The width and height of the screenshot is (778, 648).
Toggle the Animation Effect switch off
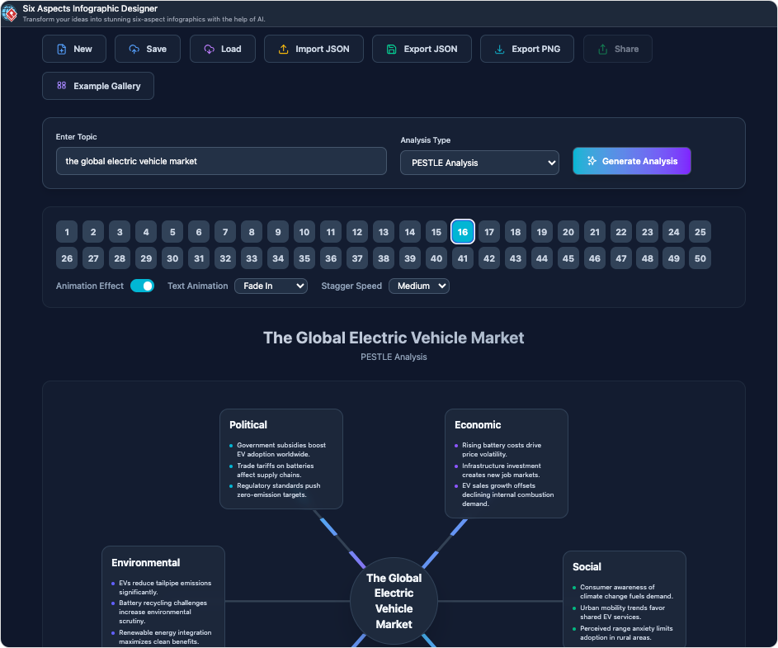(142, 286)
